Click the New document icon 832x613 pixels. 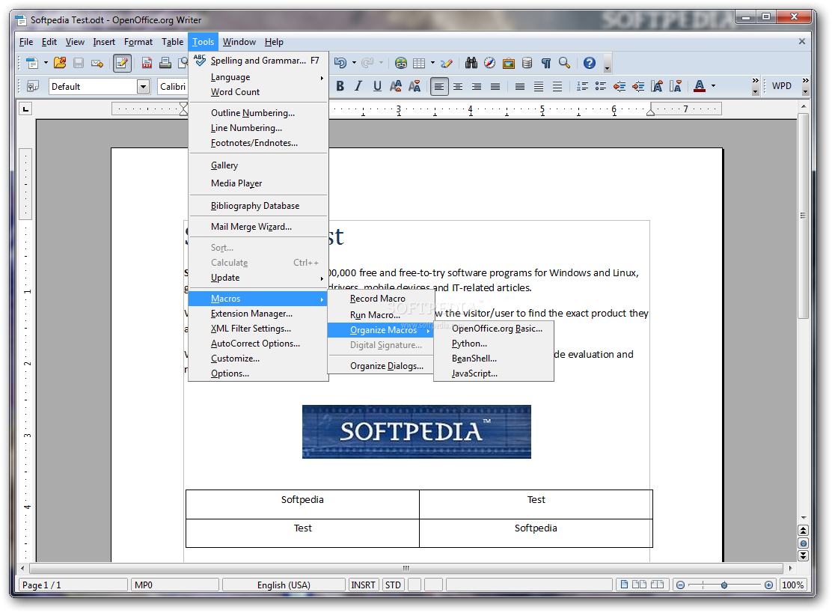click(32, 63)
